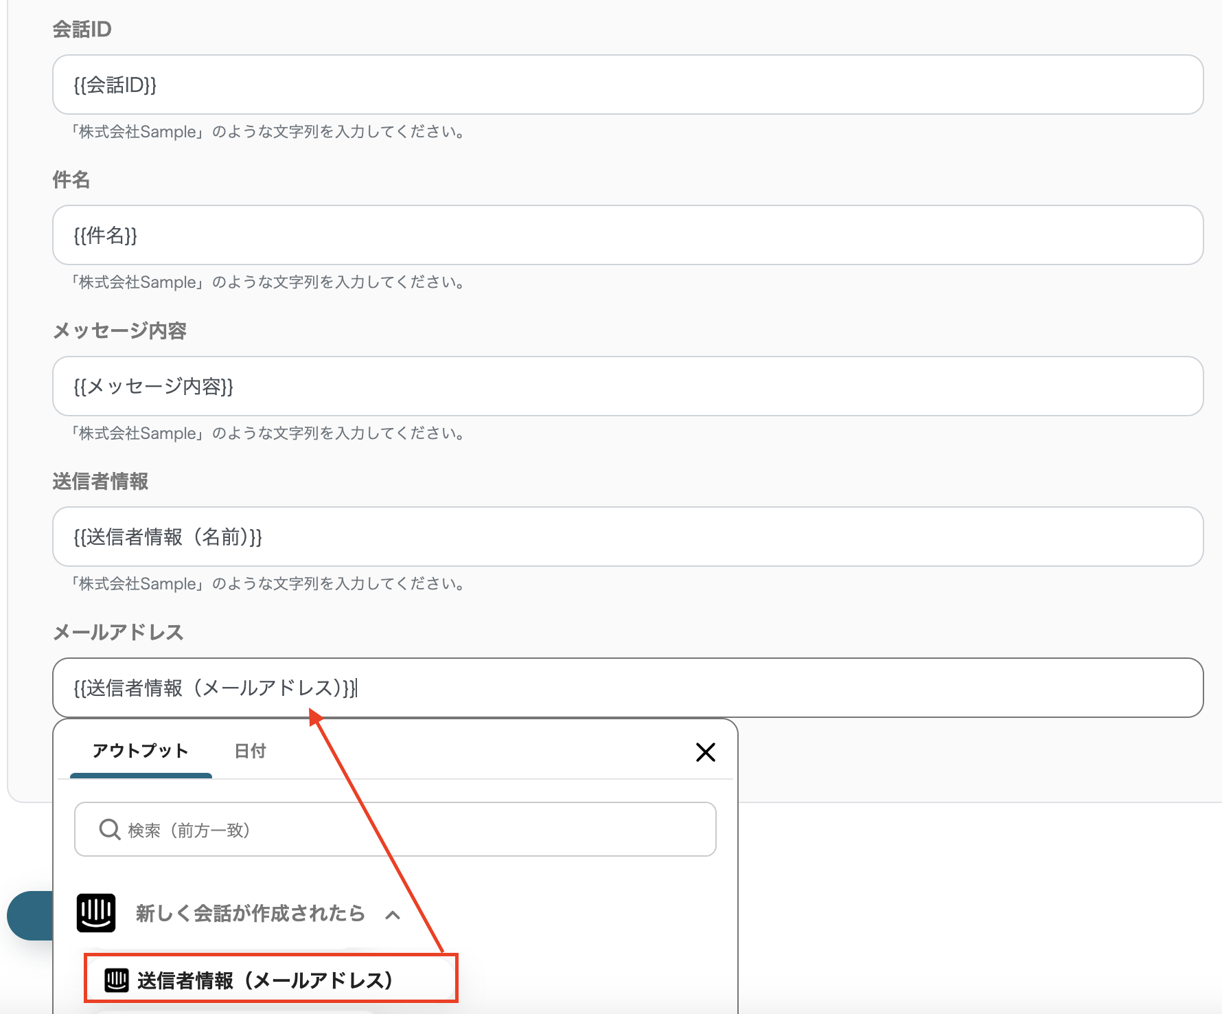
Task: Click the 新しく会話が作成されたら section title
Action: [x=250, y=913]
